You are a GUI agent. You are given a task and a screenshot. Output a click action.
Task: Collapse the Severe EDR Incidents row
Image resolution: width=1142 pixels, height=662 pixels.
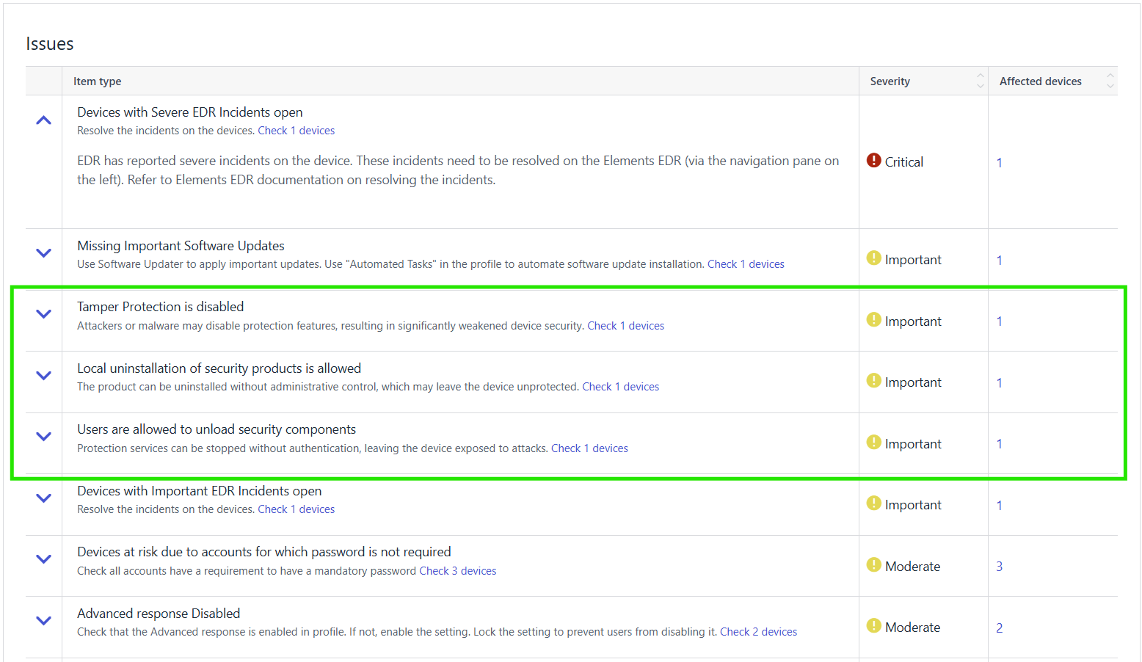(x=44, y=120)
